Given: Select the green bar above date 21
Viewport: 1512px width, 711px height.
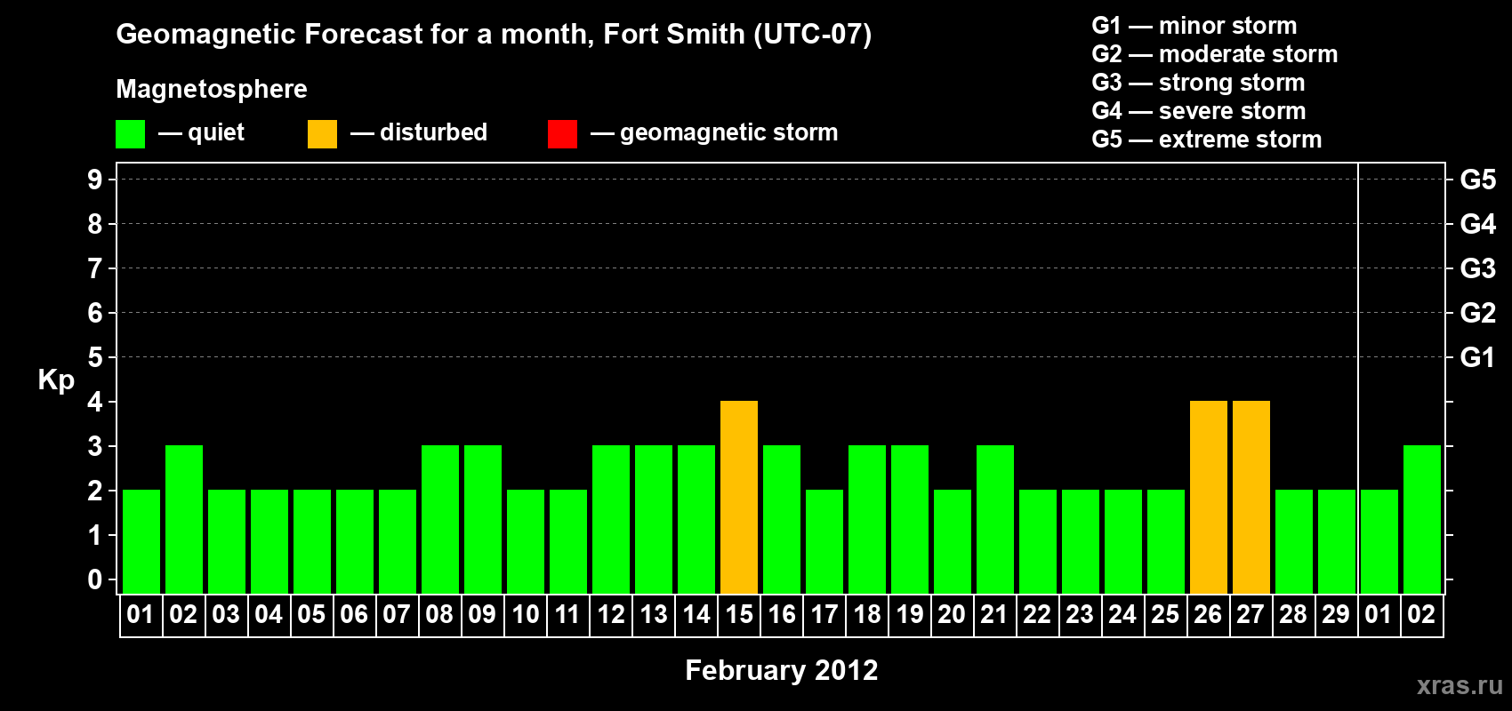Looking at the screenshot, I should click(995, 520).
